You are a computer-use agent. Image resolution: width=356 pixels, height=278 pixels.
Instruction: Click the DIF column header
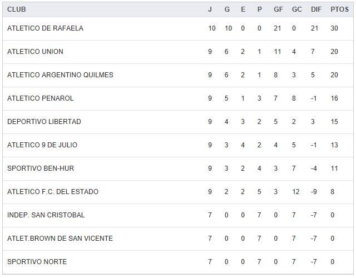point(316,9)
